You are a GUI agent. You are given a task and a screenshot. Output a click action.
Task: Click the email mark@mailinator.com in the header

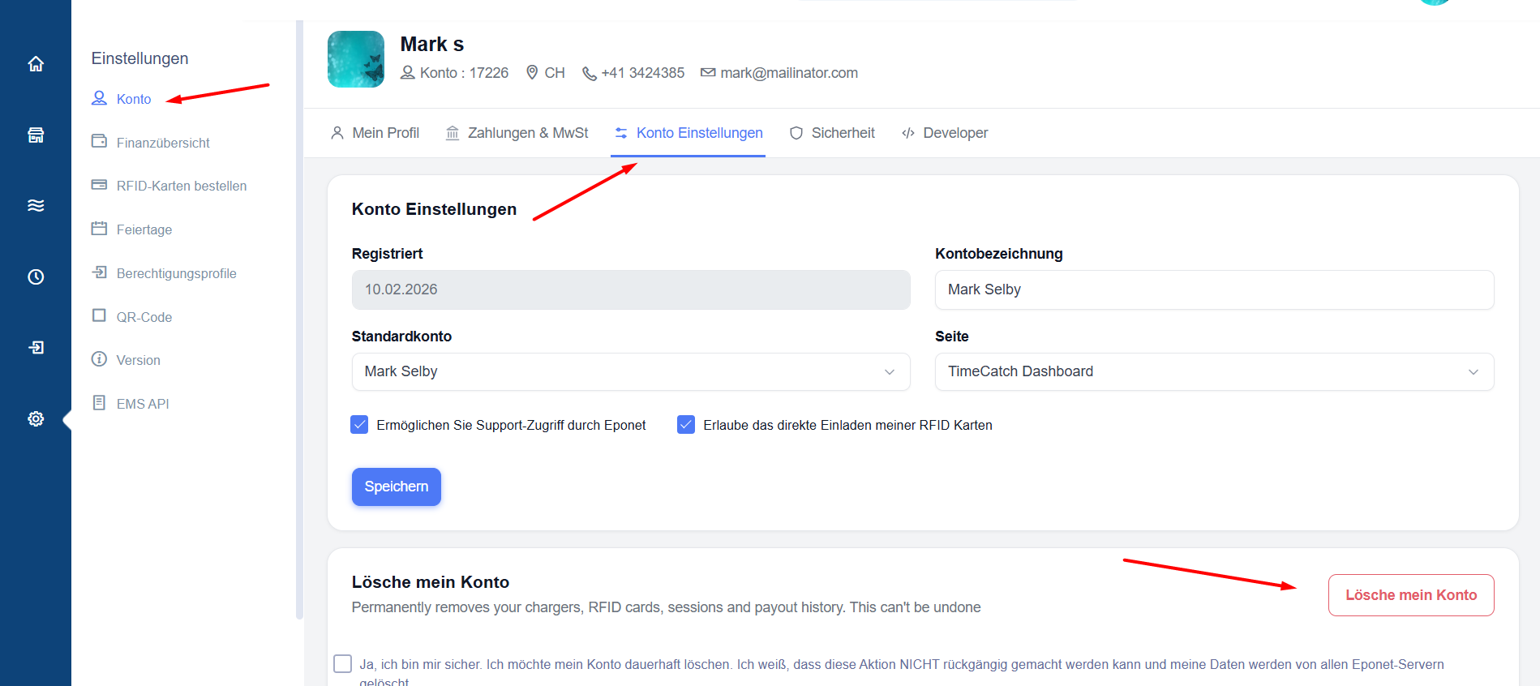click(x=788, y=73)
